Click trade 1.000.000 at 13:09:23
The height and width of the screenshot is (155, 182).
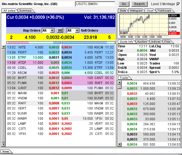[151, 89]
